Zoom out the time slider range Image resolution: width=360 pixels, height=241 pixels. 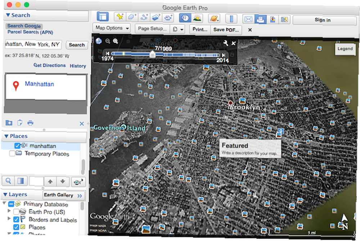click(107, 41)
